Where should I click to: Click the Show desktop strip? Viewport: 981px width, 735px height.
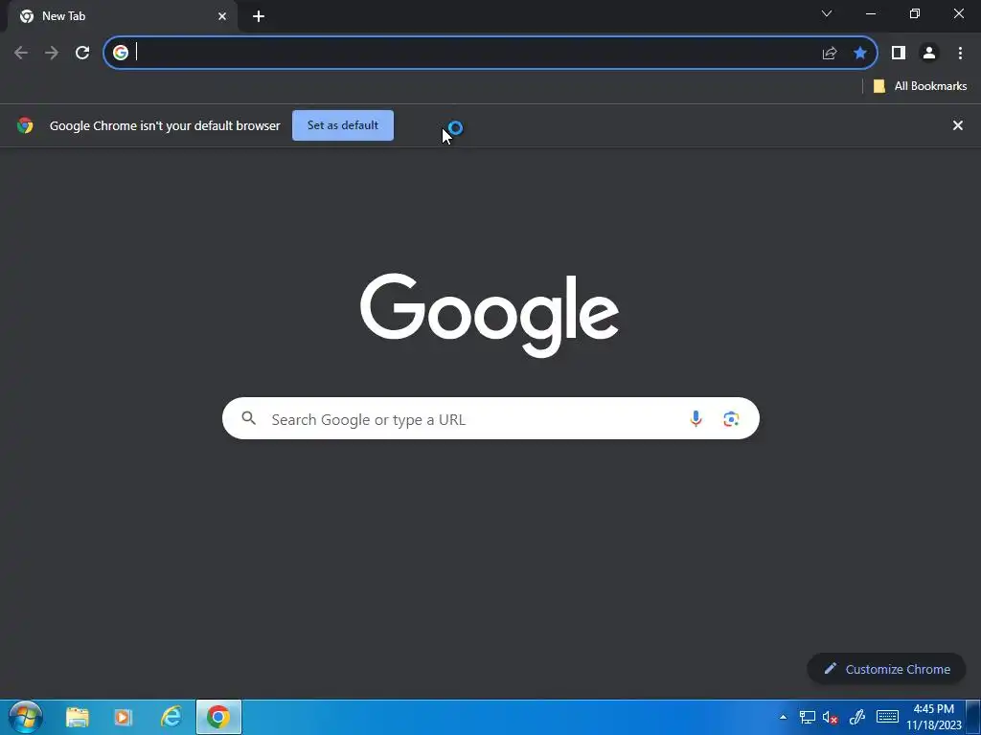973,717
